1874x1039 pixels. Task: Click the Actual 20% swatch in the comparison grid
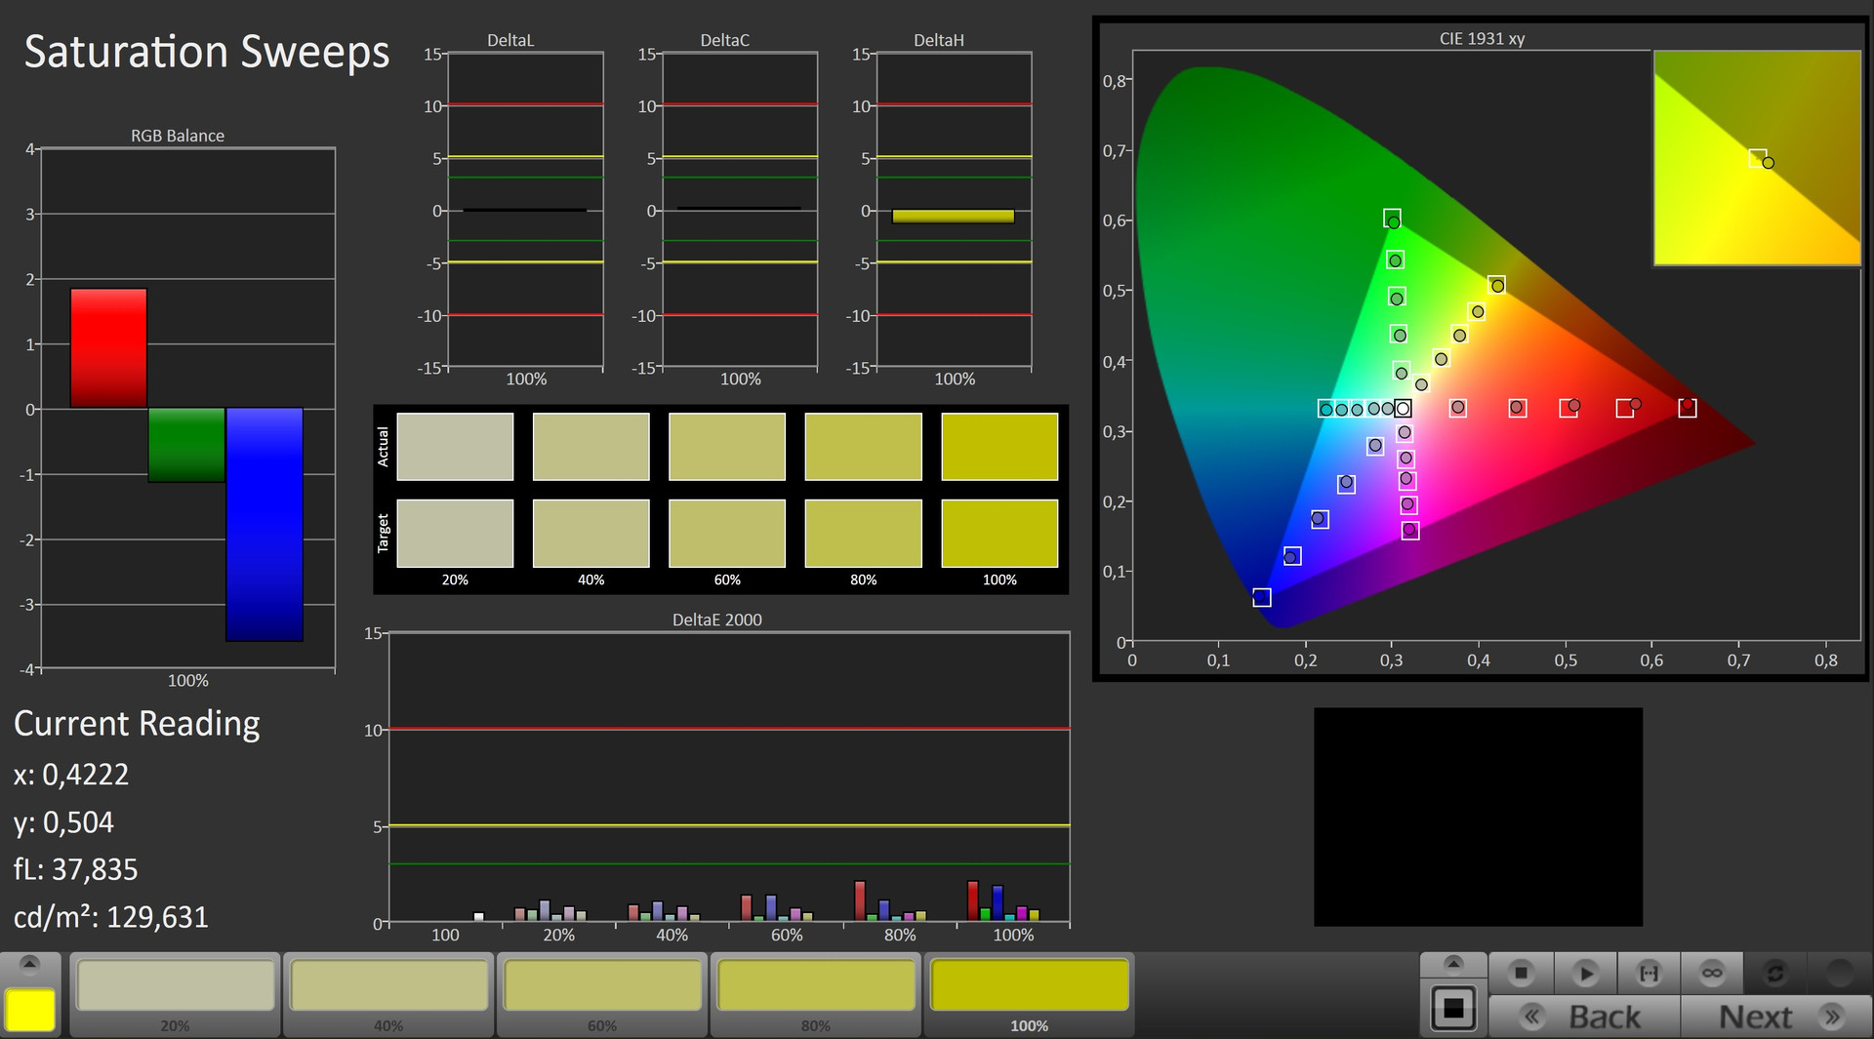455,447
